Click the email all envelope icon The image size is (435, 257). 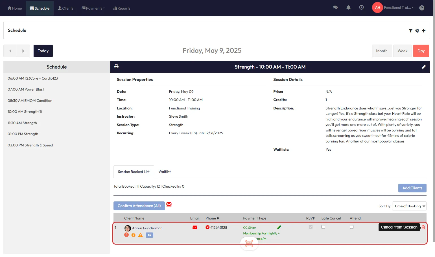tap(169, 205)
